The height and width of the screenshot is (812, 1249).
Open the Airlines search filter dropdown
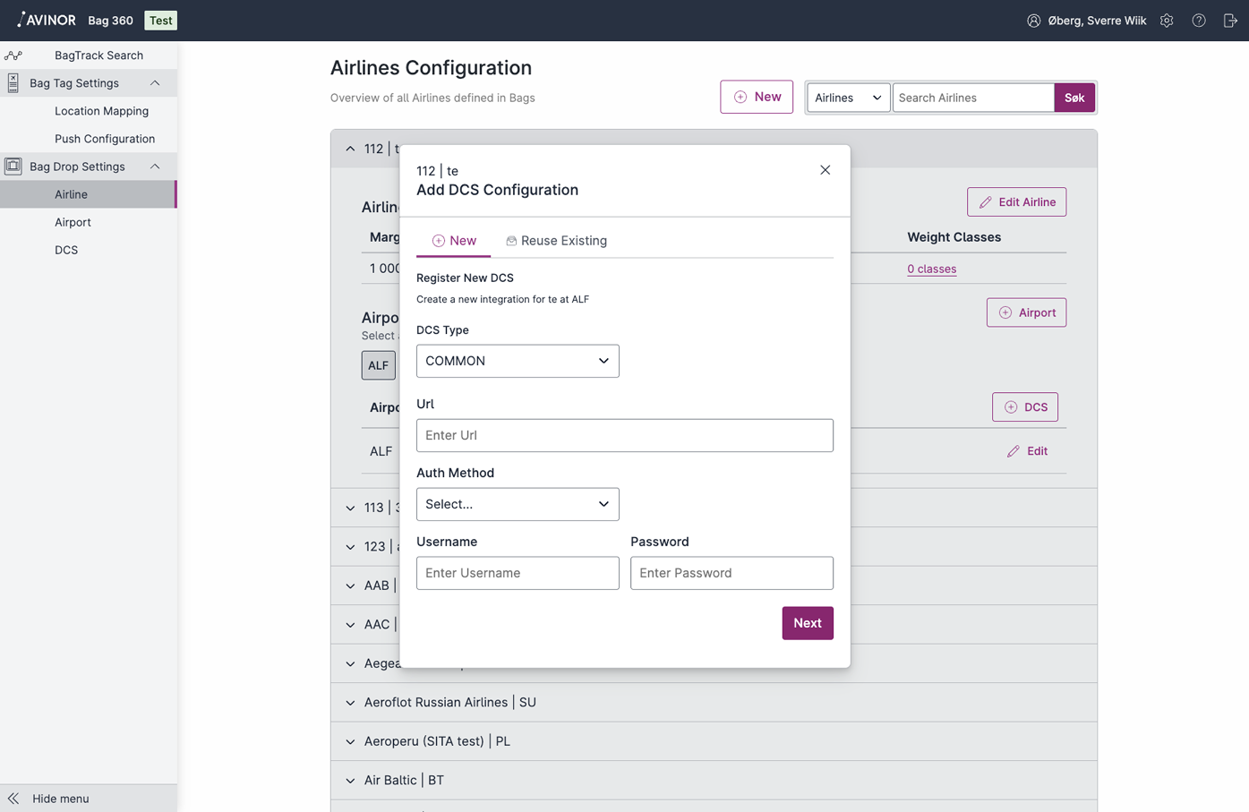848,98
